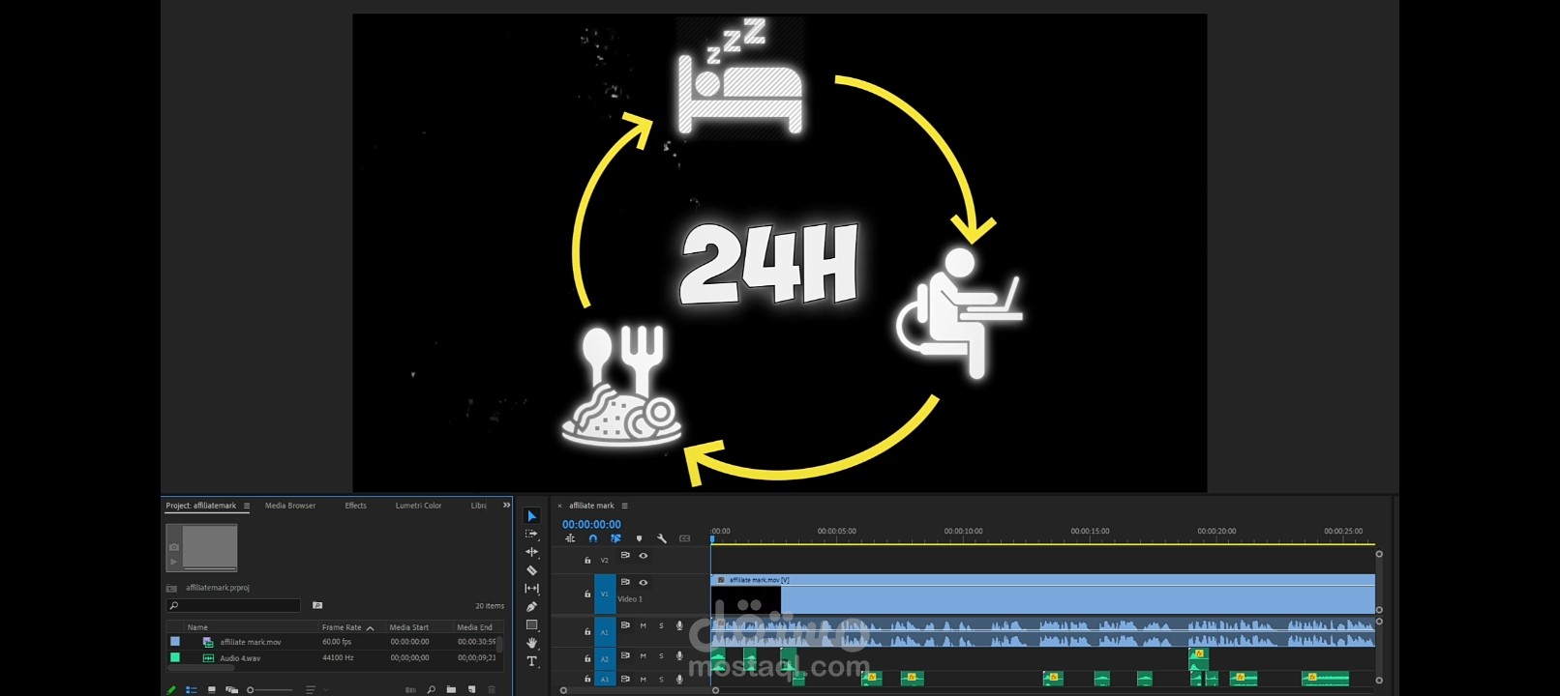Click Frame Rate sort arrow
This screenshot has height=696, width=1560.
tap(370, 628)
